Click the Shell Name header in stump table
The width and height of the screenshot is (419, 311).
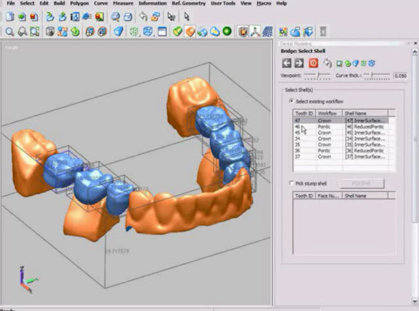point(365,196)
